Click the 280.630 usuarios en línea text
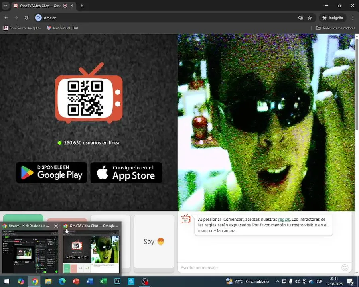 pyautogui.click(x=92, y=143)
